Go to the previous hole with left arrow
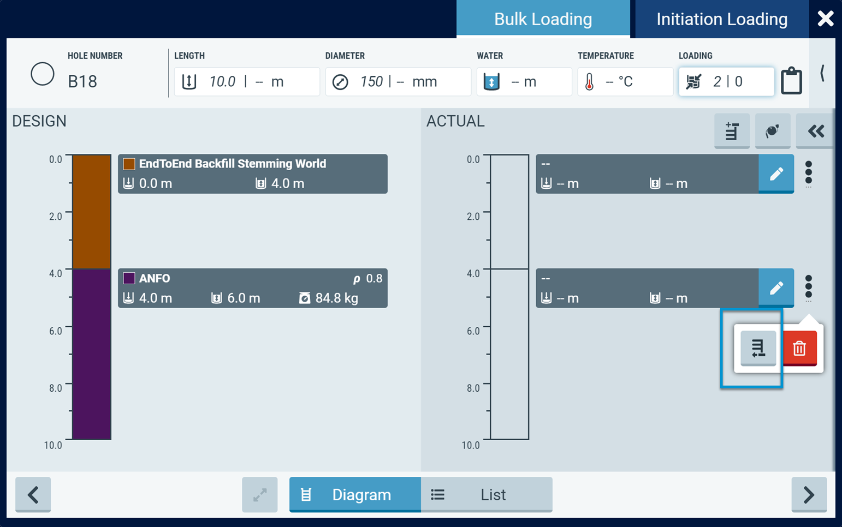Viewport: 842px width, 527px height. [x=33, y=495]
